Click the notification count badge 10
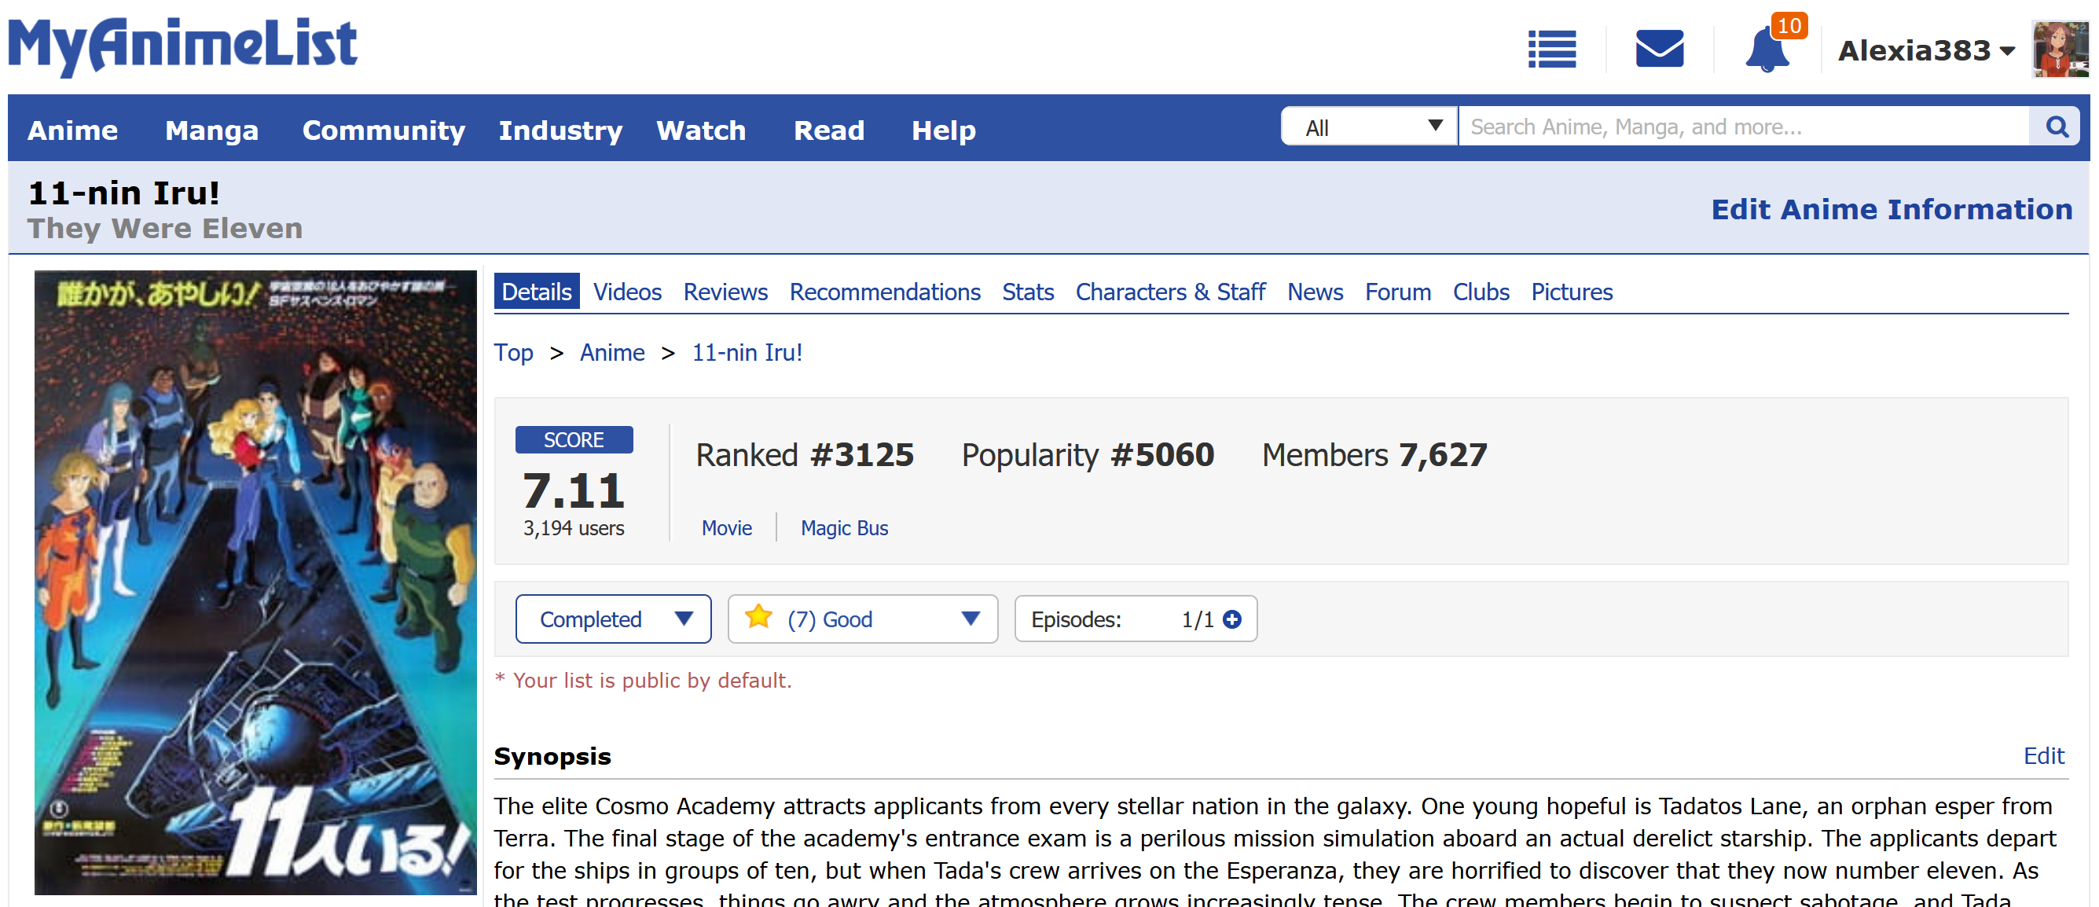 tap(1789, 26)
